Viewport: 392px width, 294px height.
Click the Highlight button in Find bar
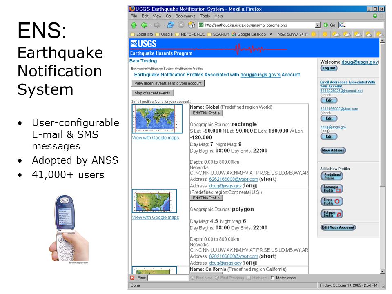tap(257, 278)
